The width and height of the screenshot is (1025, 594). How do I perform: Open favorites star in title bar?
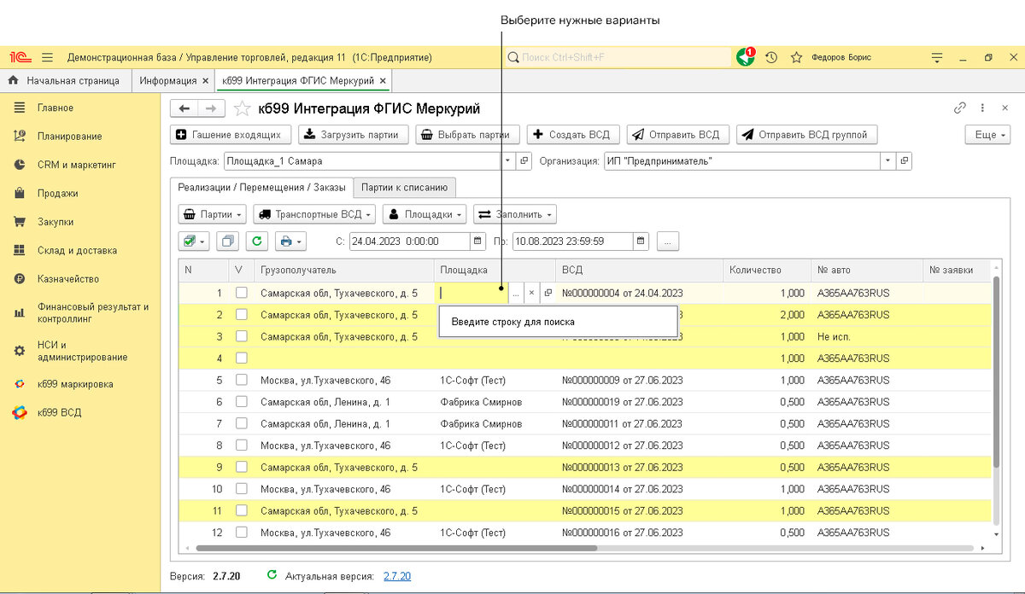(x=796, y=57)
